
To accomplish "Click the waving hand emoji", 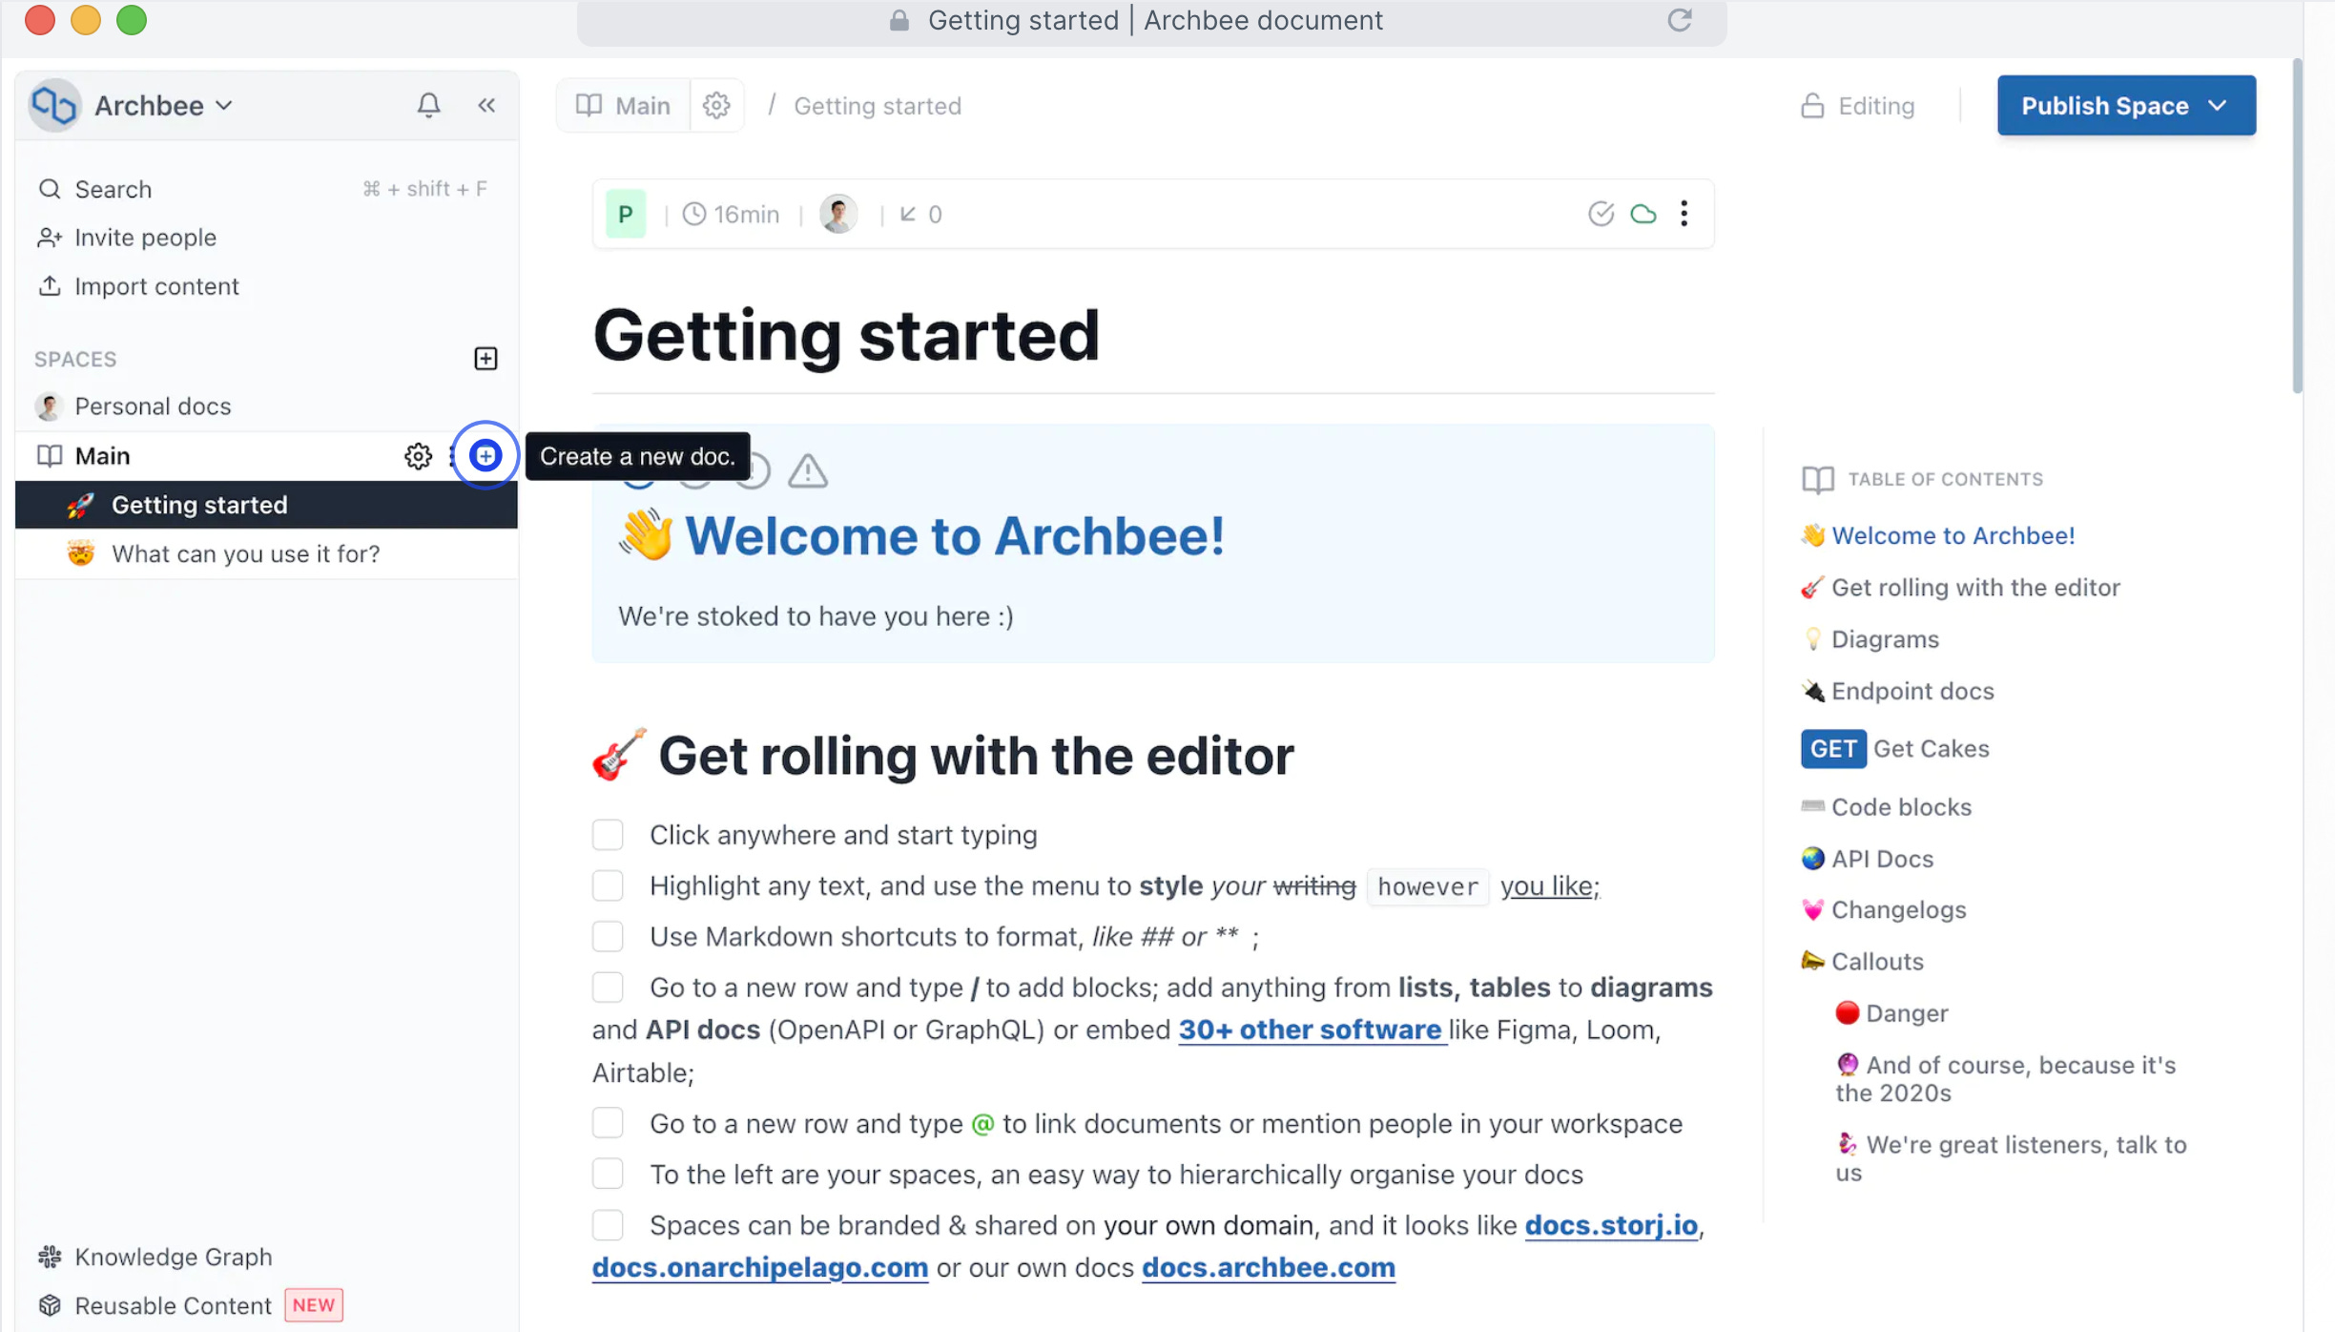I will click(646, 535).
